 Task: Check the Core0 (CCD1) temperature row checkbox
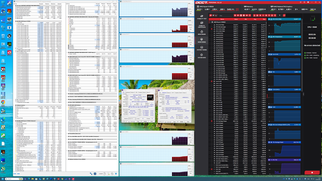(x=212, y=33)
